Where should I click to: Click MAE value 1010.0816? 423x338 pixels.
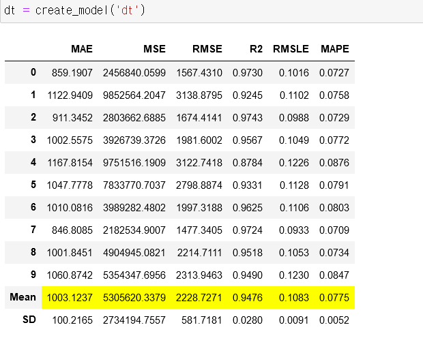point(70,208)
